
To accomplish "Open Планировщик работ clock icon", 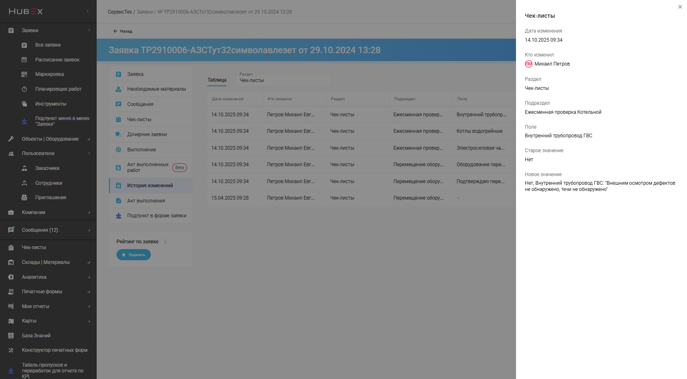I will [24, 89].
